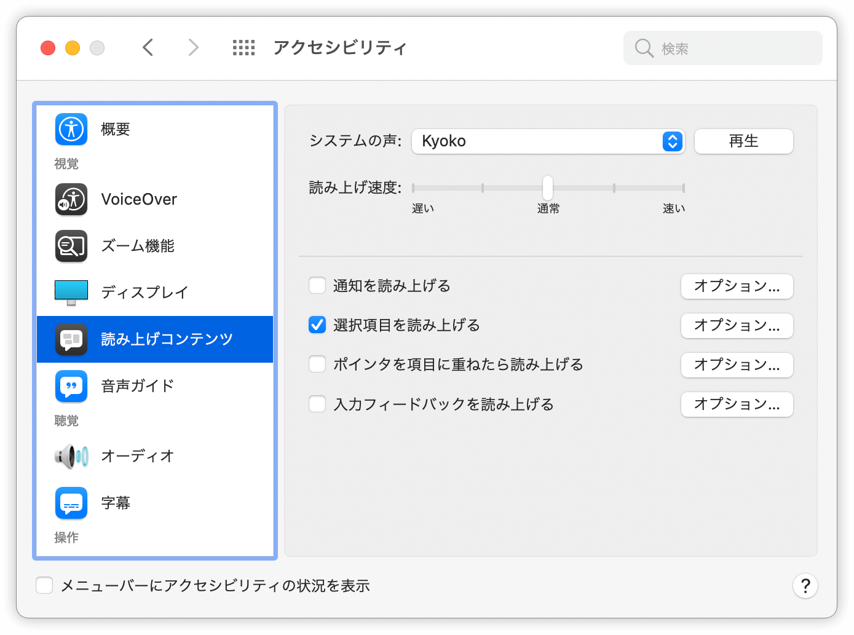
Task: Enable ポインタを項目に重ねたら読み上げる checkbox
Action: [317, 364]
